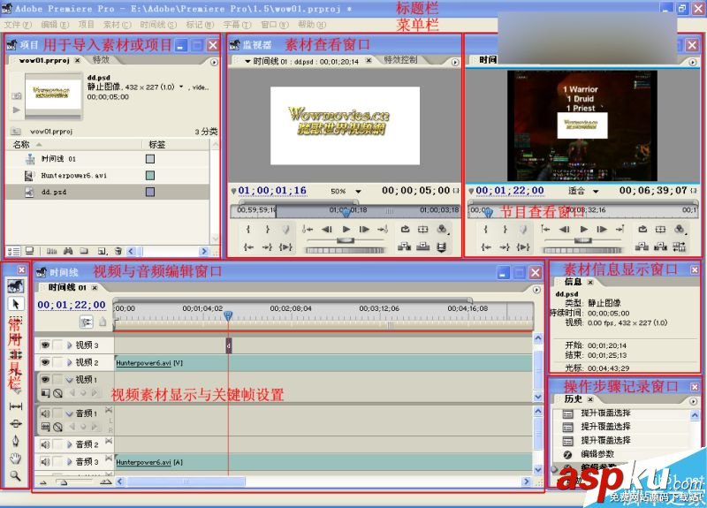The image size is (707, 508).
Task: Select the Hand tool
Action: click(x=15, y=459)
